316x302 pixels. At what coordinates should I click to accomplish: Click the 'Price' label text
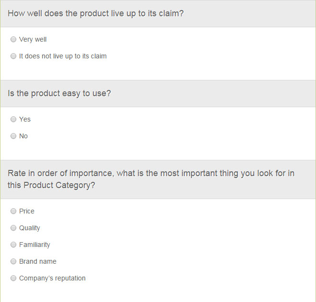pos(27,211)
